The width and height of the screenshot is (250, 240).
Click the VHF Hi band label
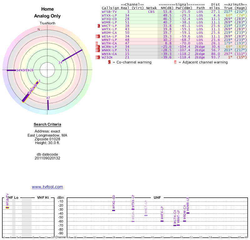point(43,197)
